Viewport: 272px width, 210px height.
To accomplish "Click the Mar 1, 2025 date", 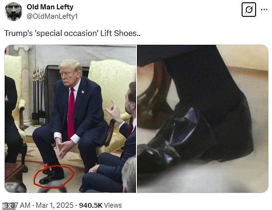I will [x=55, y=205].
